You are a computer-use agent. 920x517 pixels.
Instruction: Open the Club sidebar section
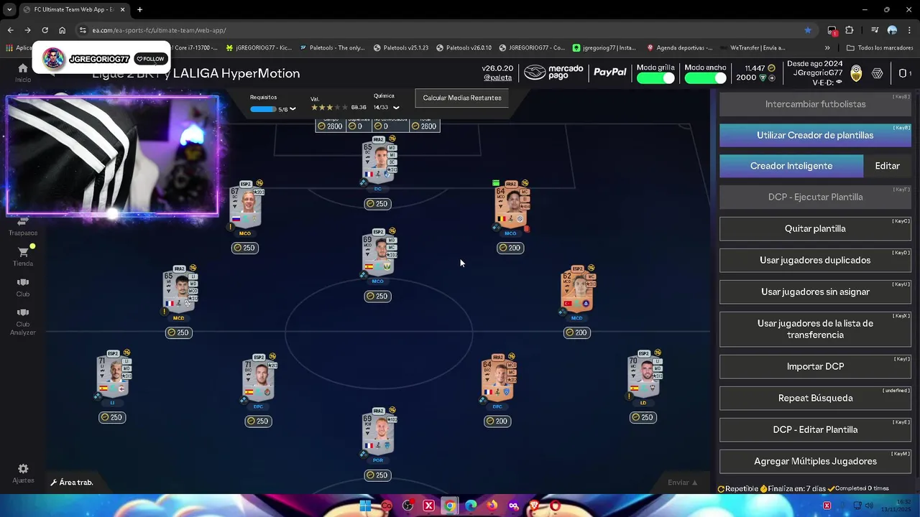[23, 287]
